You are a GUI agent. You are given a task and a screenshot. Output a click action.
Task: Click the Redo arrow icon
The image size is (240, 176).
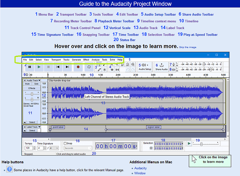(x=133, y=70)
